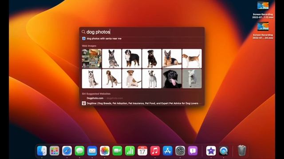Image resolution: width=284 pixels, height=159 pixels.
Task: Open FaceTime from the Dock
Action: point(117,151)
